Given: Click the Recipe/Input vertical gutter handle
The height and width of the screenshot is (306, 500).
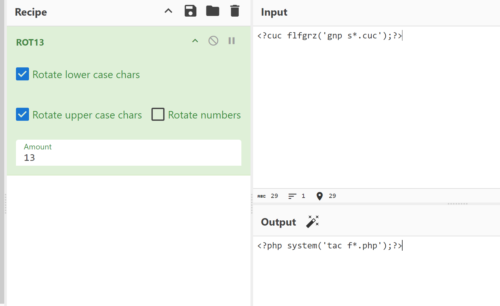Looking at the screenshot, I should tap(252, 204).
